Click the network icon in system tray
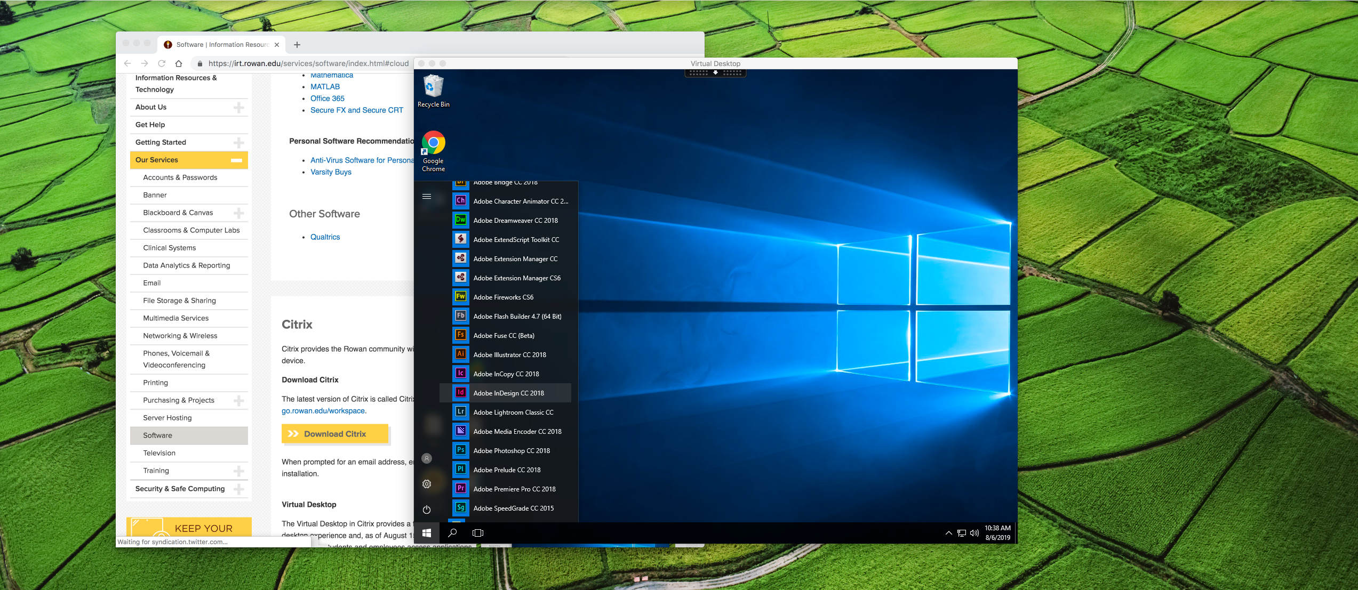The width and height of the screenshot is (1358, 590). click(x=962, y=533)
